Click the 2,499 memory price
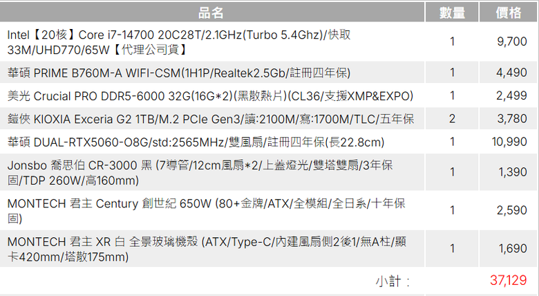 click(x=511, y=95)
